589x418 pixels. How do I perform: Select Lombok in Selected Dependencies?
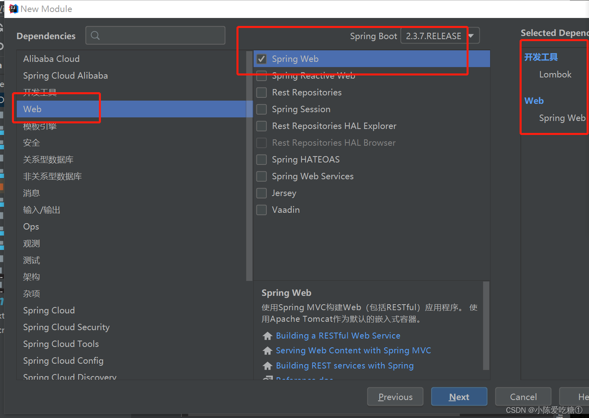tap(555, 75)
